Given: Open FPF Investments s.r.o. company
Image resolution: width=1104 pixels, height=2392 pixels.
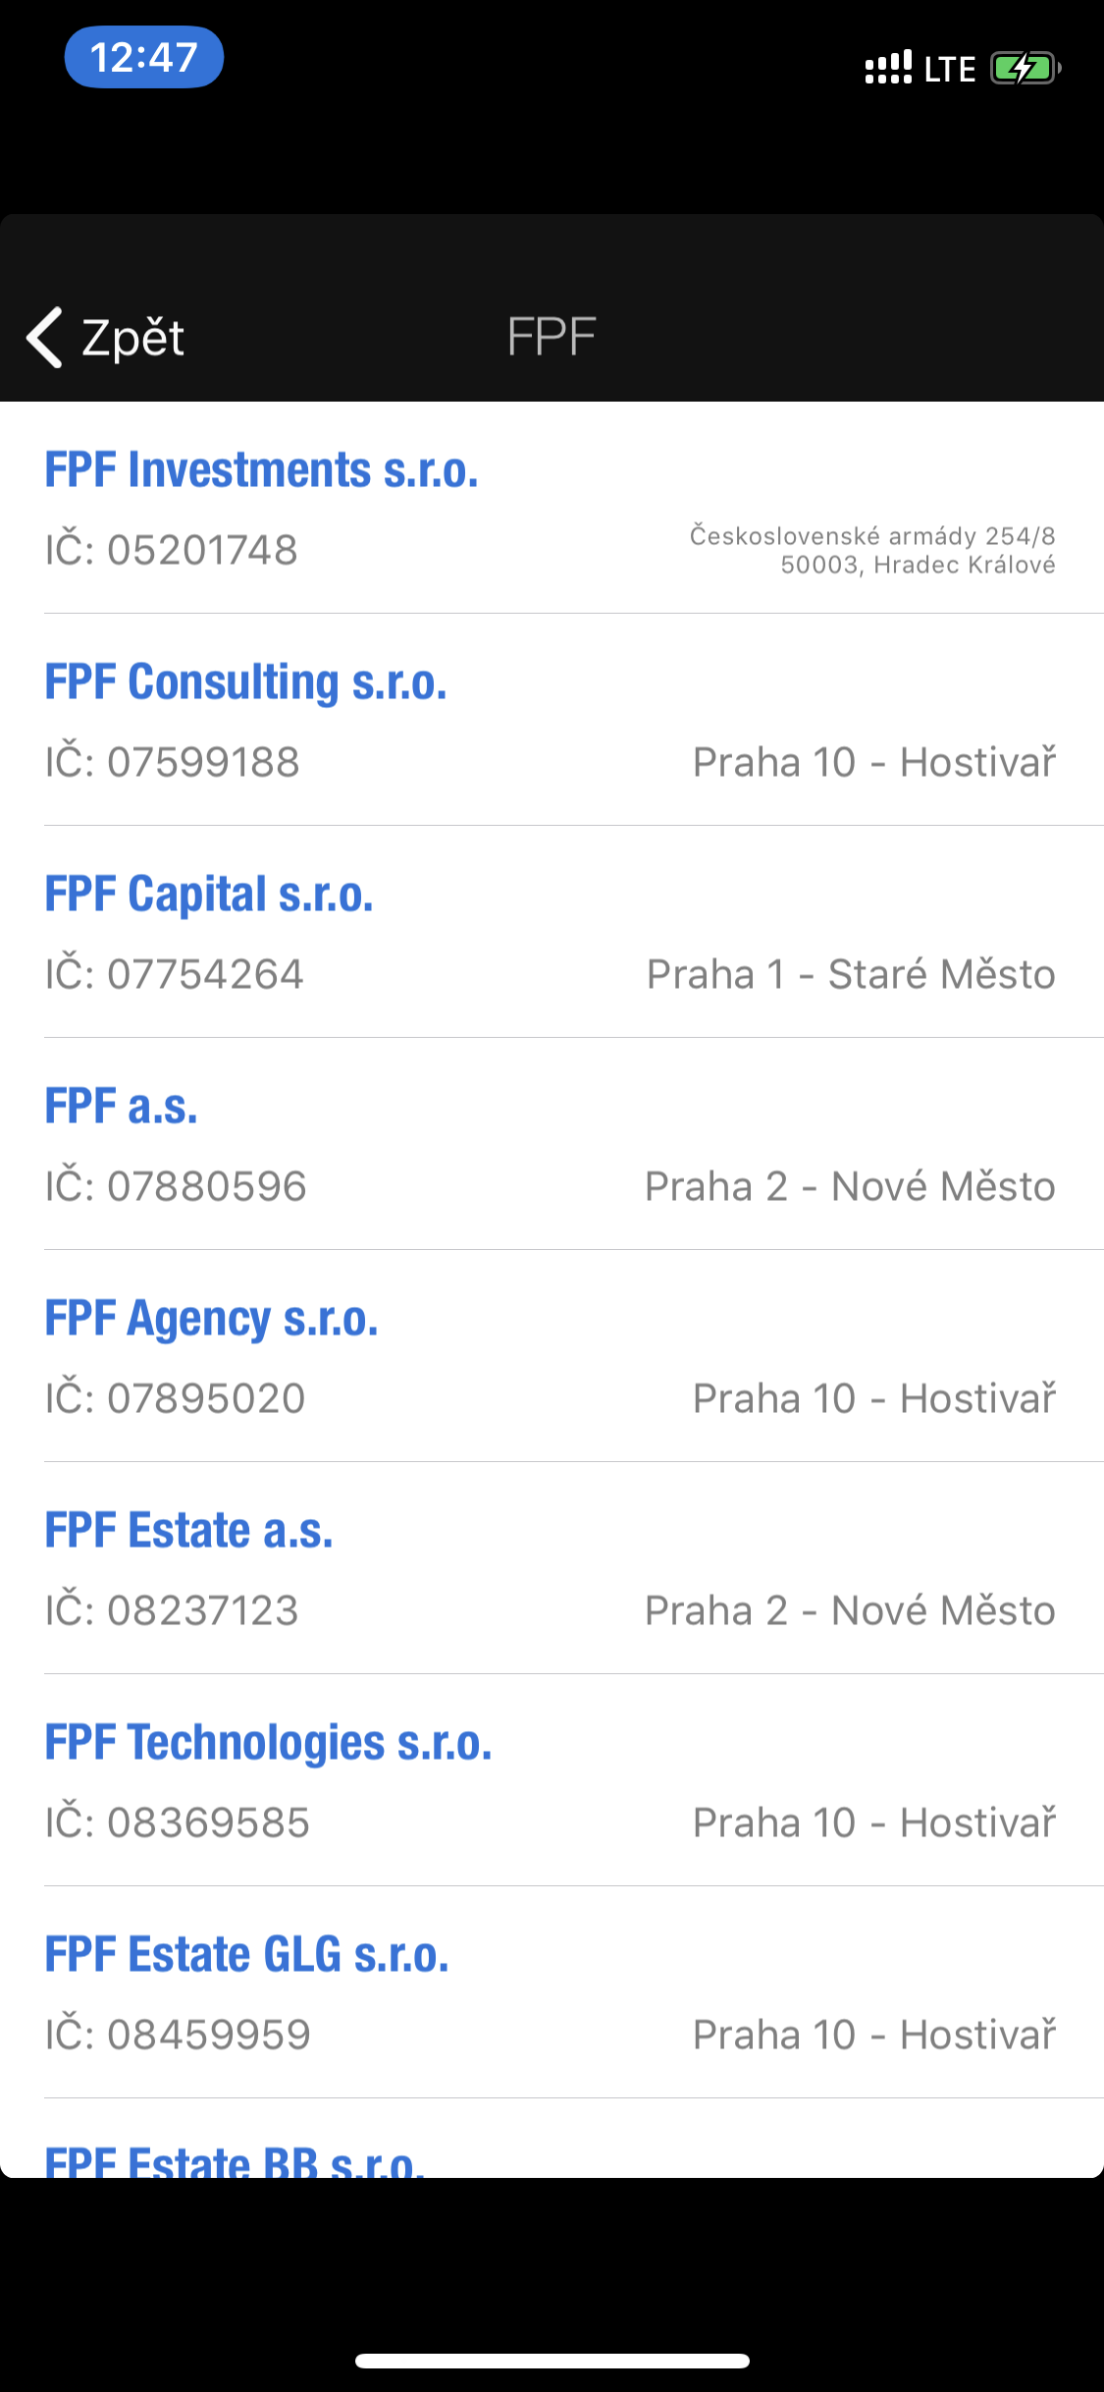Looking at the screenshot, I should tap(261, 470).
